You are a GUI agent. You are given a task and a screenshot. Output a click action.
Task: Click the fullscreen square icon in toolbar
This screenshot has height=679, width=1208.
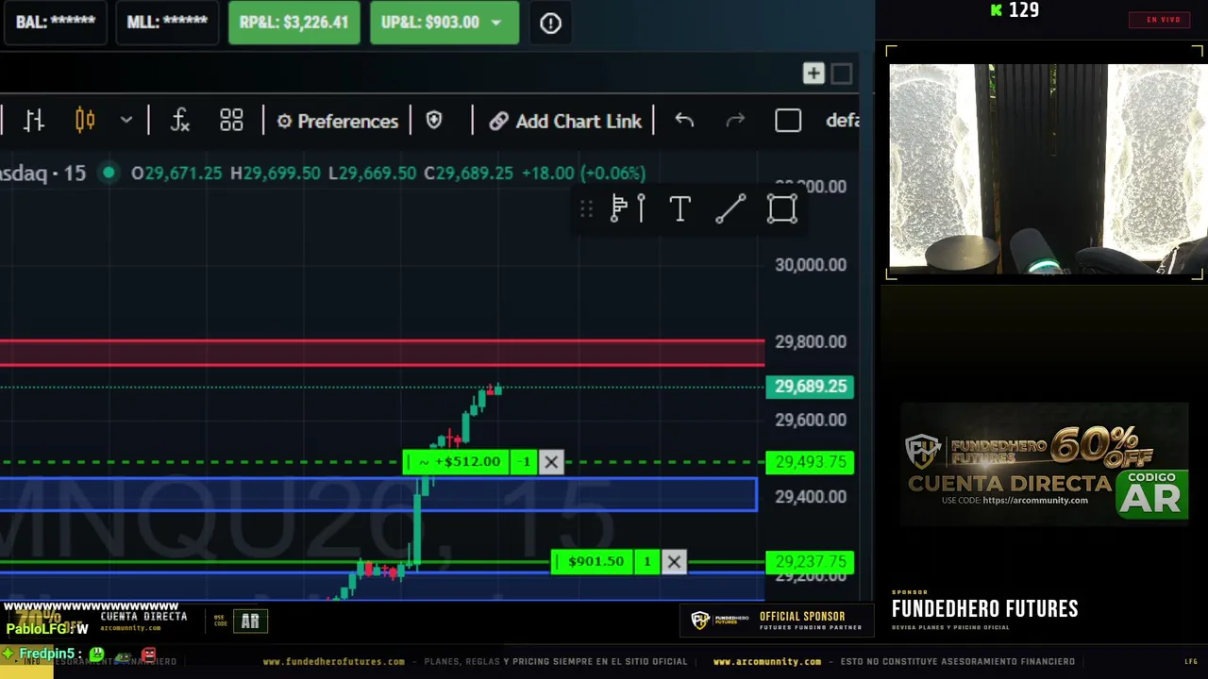[788, 121]
